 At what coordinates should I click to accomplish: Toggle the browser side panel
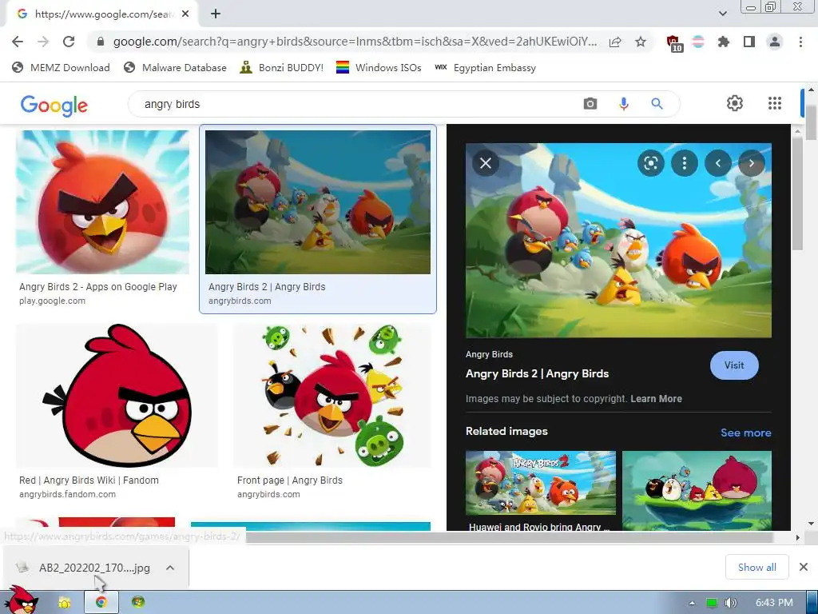point(749,42)
